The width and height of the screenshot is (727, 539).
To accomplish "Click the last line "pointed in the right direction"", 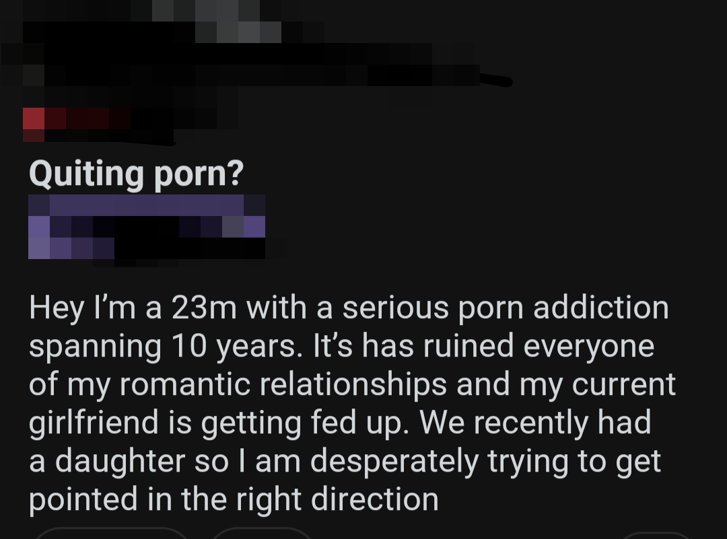I will 234,499.
